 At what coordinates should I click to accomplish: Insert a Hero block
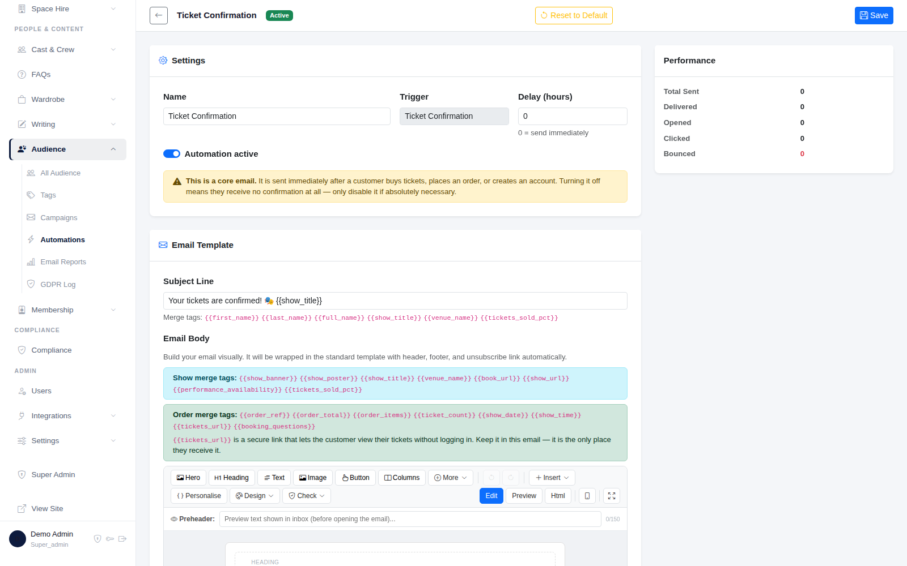(188, 478)
